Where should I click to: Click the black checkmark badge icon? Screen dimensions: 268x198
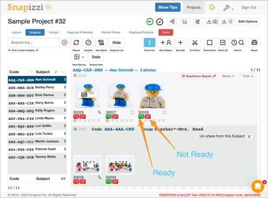click(160, 22)
